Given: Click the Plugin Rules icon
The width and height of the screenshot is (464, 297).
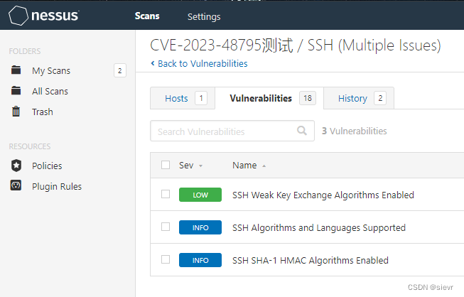Looking at the screenshot, I should click(x=16, y=185).
